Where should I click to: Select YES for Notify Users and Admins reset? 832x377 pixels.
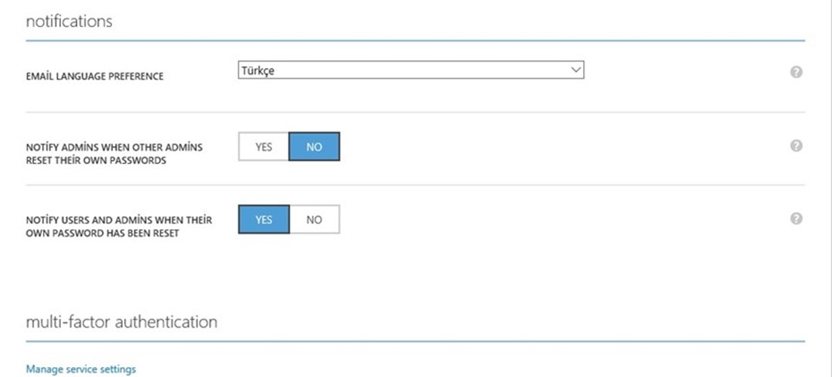264,219
